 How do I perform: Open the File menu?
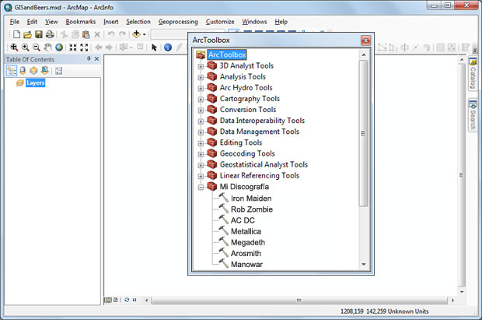pos(15,22)
